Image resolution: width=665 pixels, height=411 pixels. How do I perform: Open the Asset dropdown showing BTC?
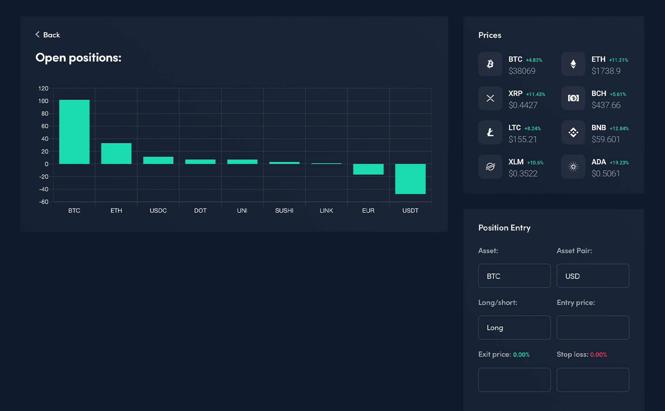[514, 276]
